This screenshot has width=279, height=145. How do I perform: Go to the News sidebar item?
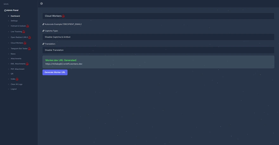point(13,54)
